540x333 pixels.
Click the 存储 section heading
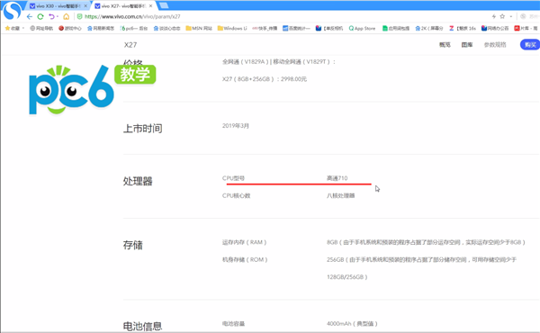[x=133, y=245]
